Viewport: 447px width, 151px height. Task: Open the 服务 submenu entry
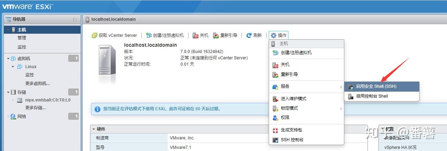pyautogui.click(x=306, y=86)
